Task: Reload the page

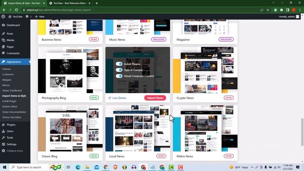Action: point(16,10)
